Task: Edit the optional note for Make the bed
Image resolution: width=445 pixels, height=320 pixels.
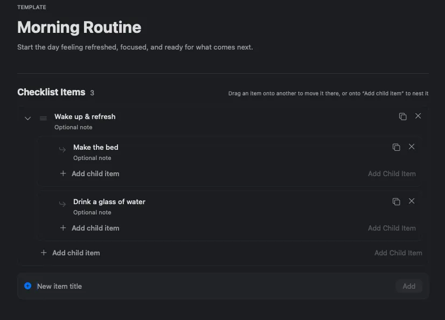Action: (92, 158)
